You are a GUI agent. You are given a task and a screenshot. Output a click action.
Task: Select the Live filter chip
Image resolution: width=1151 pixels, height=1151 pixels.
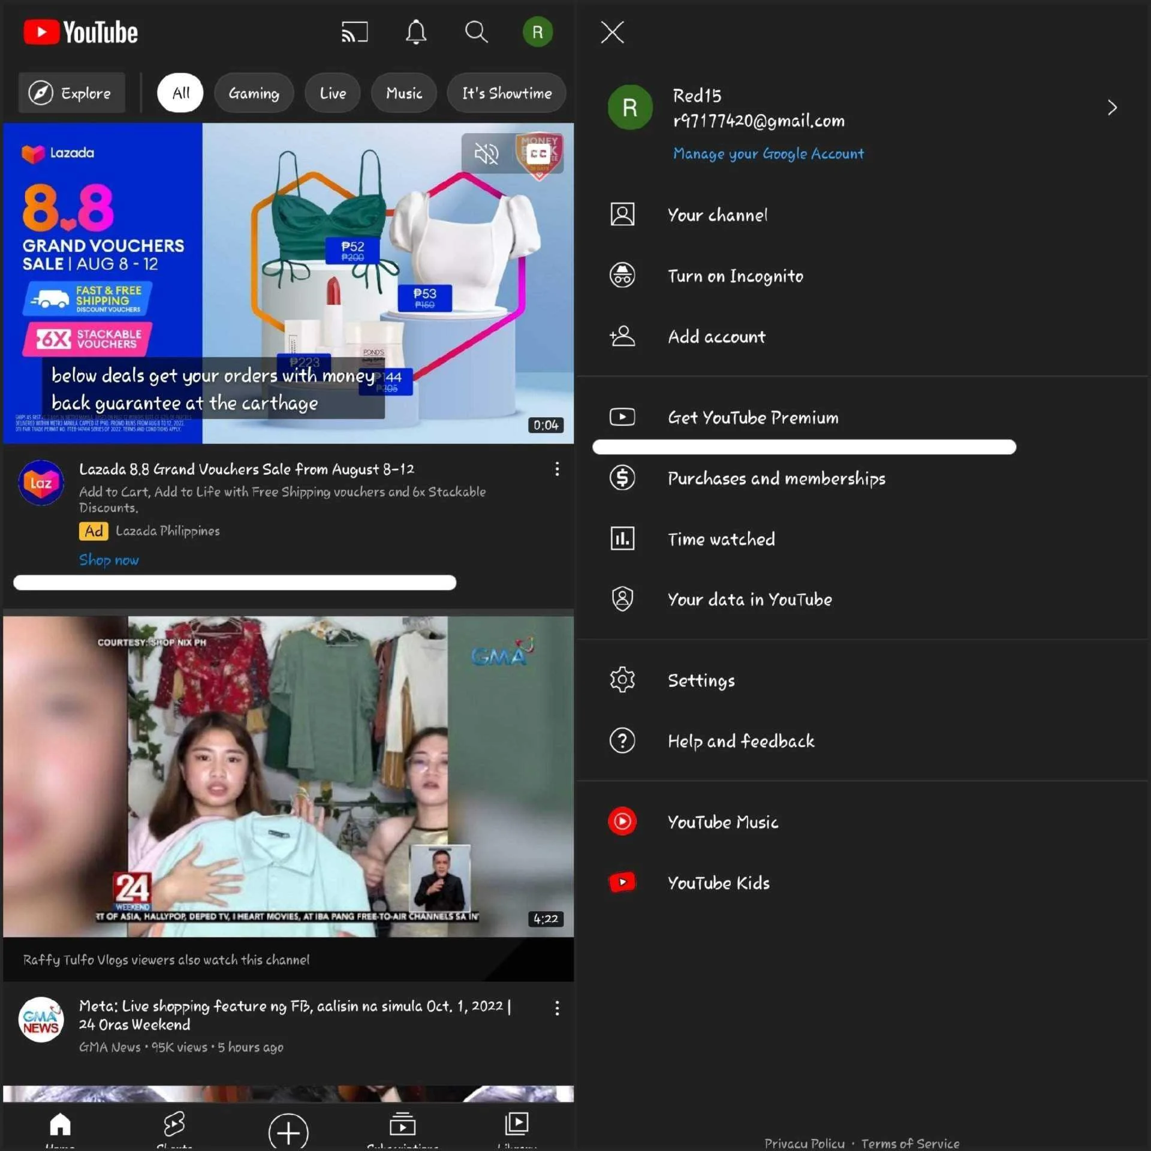click(x=333, y=93)
